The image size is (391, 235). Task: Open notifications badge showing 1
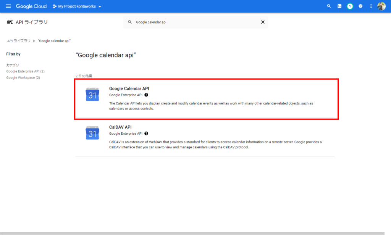coord(350,6)
